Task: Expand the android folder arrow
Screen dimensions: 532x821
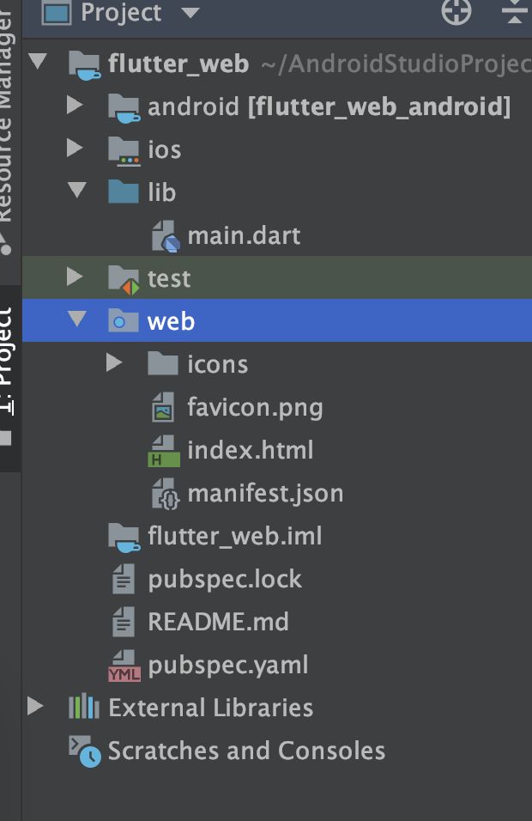Action: click(76, 106)
